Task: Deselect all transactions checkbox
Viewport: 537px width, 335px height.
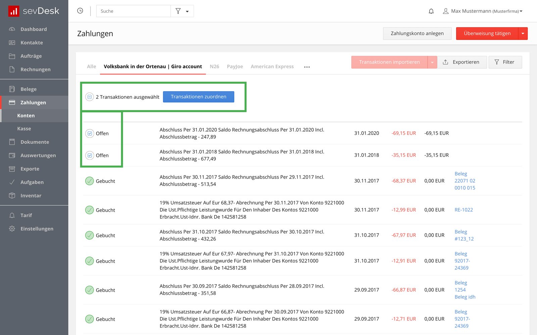Action: 89,97
